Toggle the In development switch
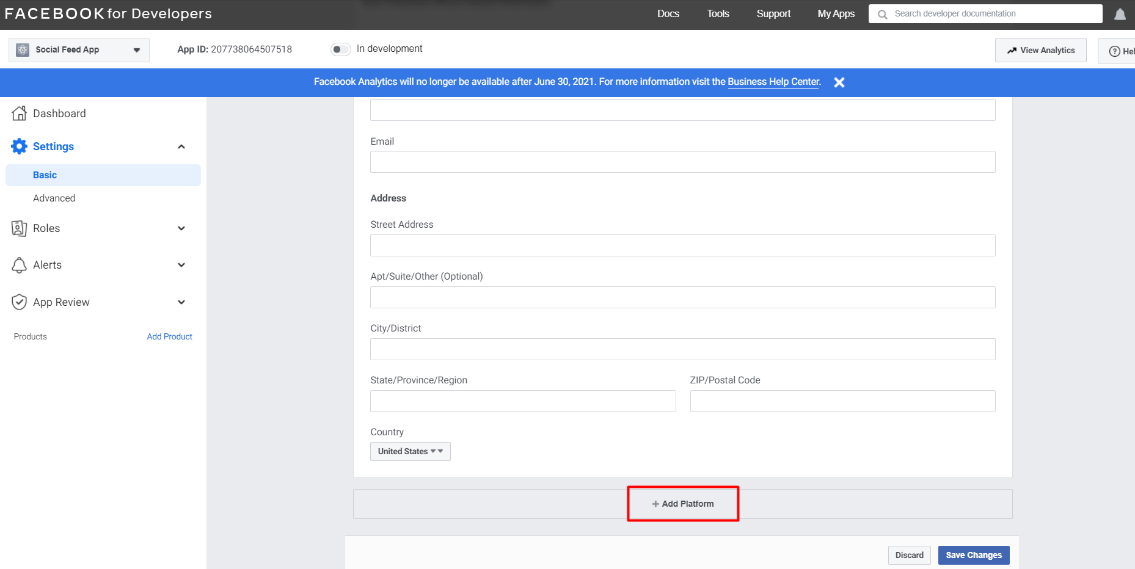The width and height of the screenshot is (1135, 569). pos(340,49)
